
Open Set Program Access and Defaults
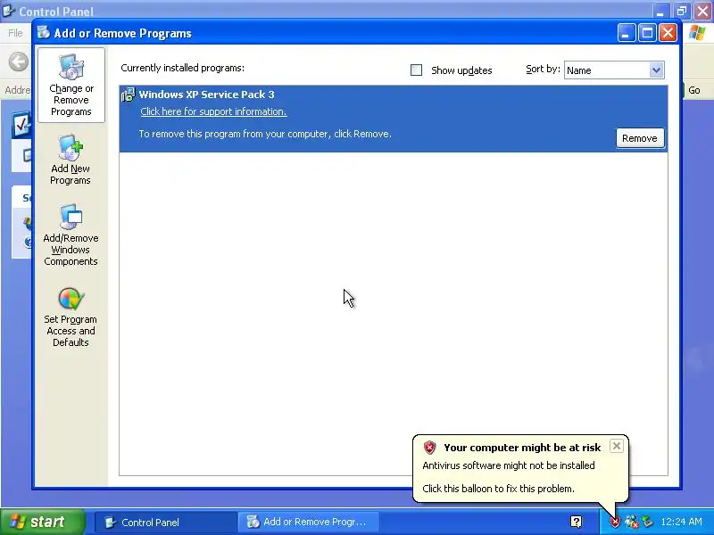pos(71,317)
